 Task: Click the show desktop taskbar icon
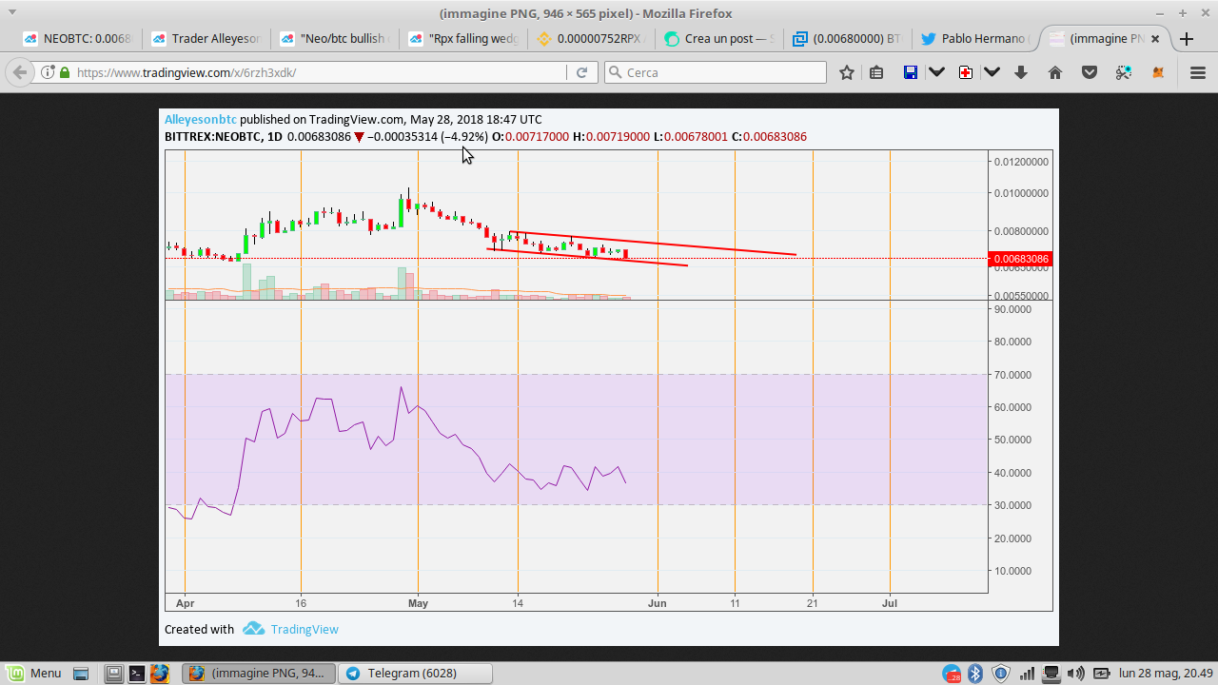point(81,674)
